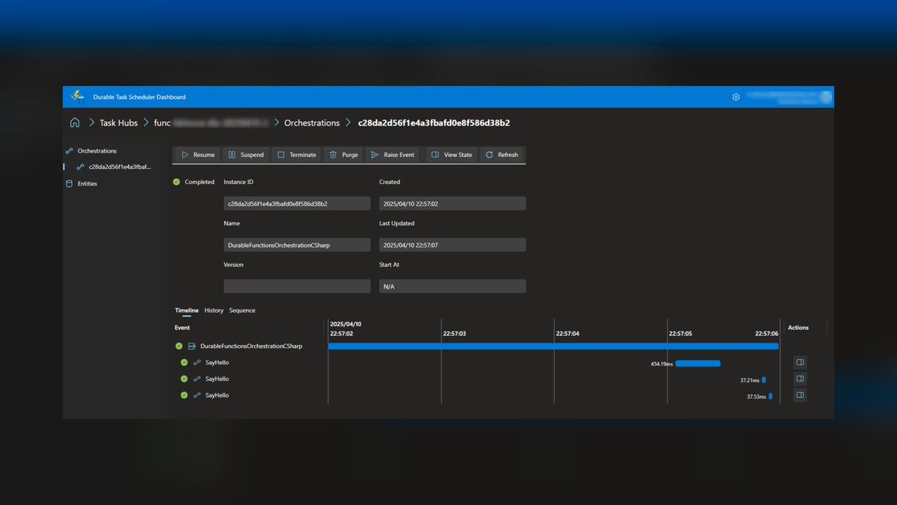Select Orchestrations in the sidebar
Screen dimensions: 897x505
(x=97, y=151)
